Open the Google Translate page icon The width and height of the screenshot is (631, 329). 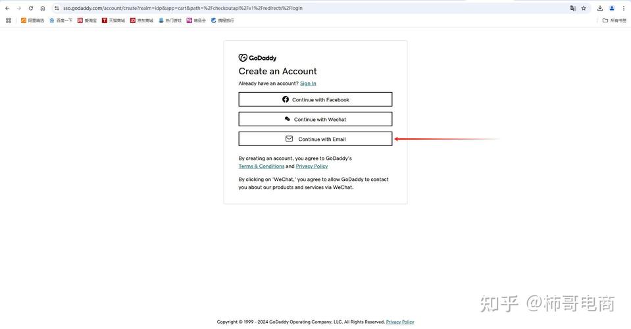(573, 8)
